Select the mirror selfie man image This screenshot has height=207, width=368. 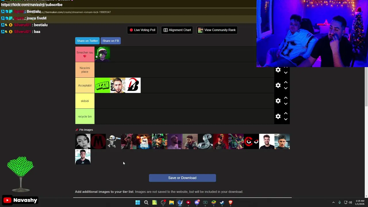(x=175, y=141)
